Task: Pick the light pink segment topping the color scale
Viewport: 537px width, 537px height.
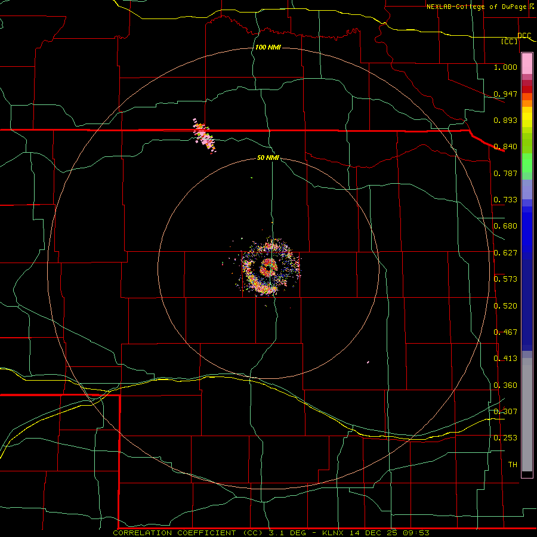Action: [527, 63]
